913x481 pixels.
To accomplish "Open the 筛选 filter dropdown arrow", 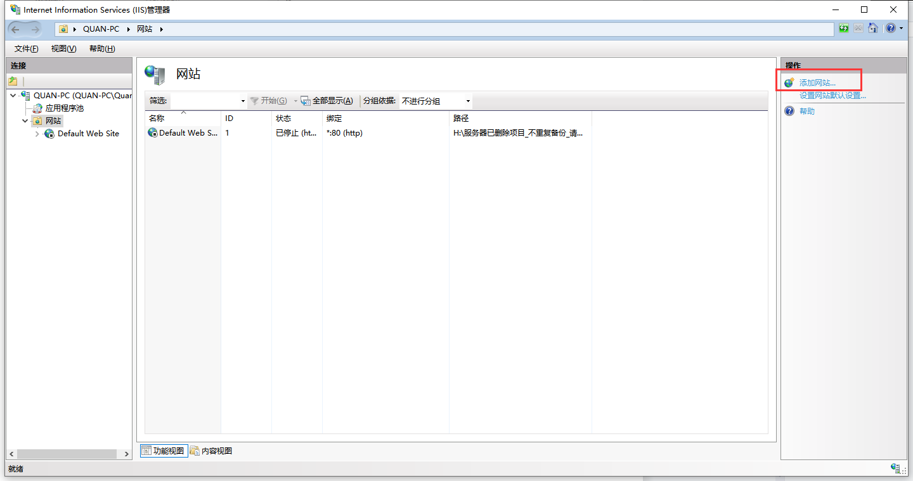I will click(x=243, y=101).
